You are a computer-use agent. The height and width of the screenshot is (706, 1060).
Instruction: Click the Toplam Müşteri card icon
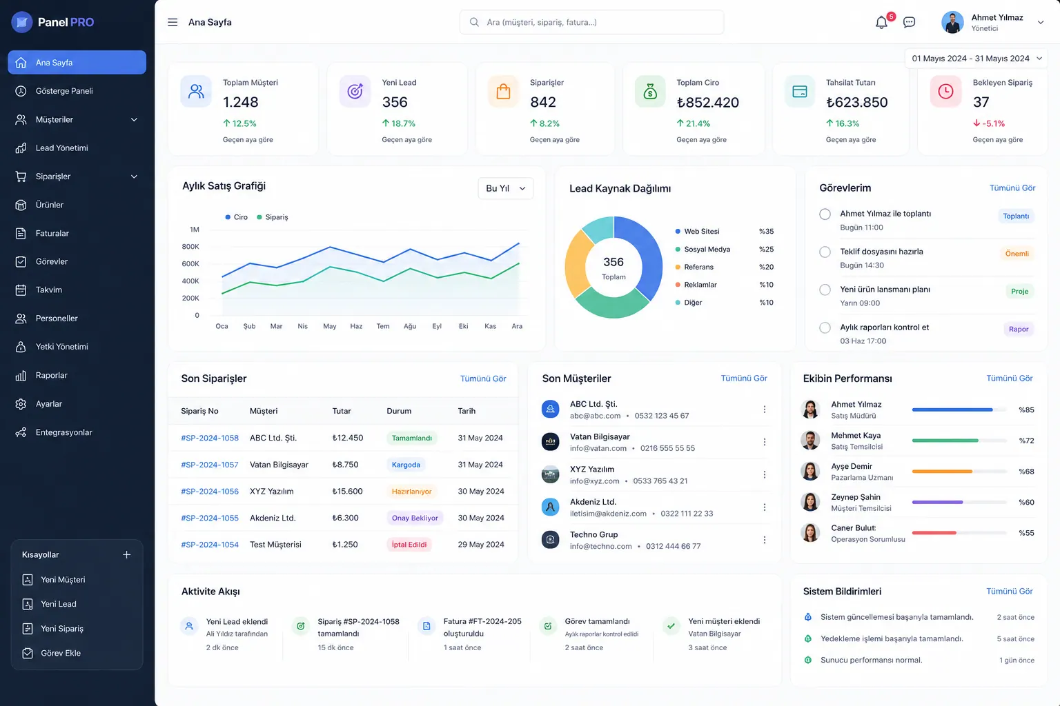point(196,91)
